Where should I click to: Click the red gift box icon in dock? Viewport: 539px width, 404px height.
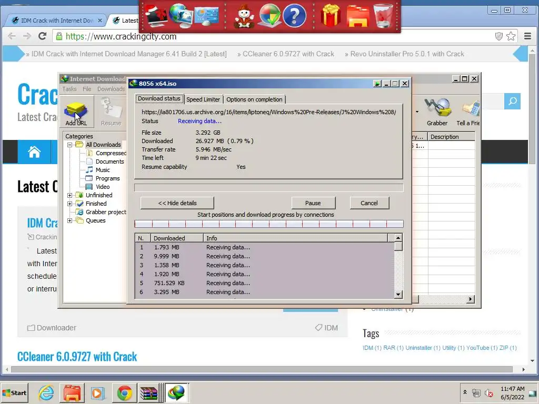331,16
